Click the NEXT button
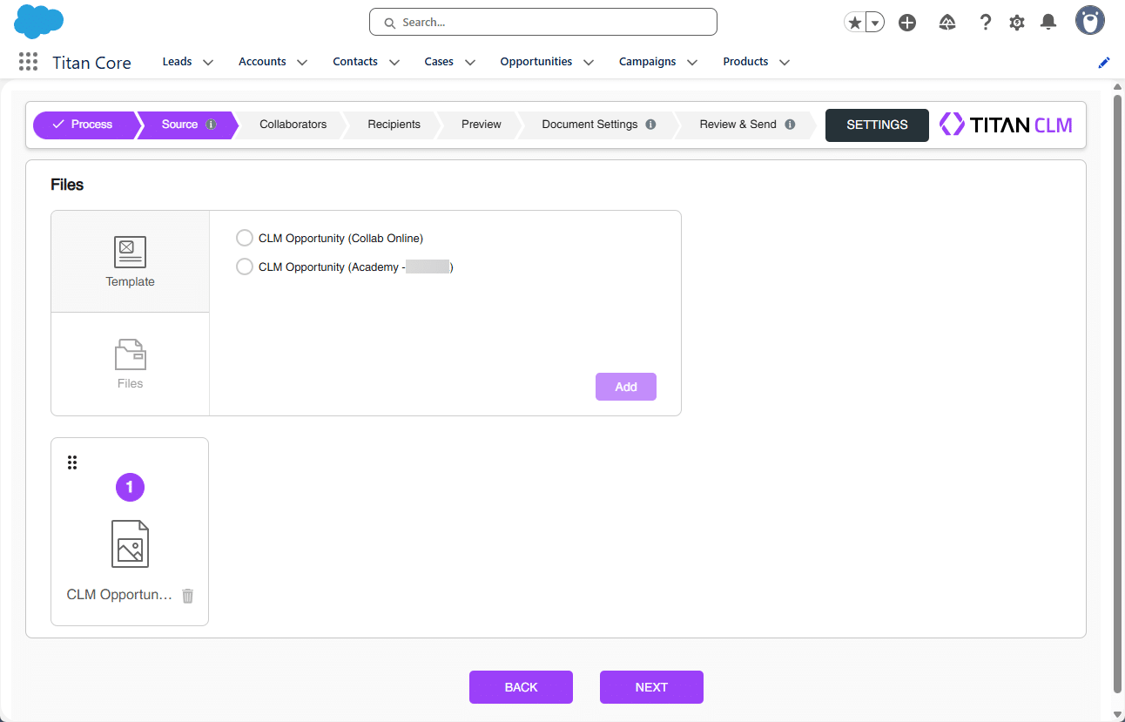The image size is (1125, 722). 650,687
